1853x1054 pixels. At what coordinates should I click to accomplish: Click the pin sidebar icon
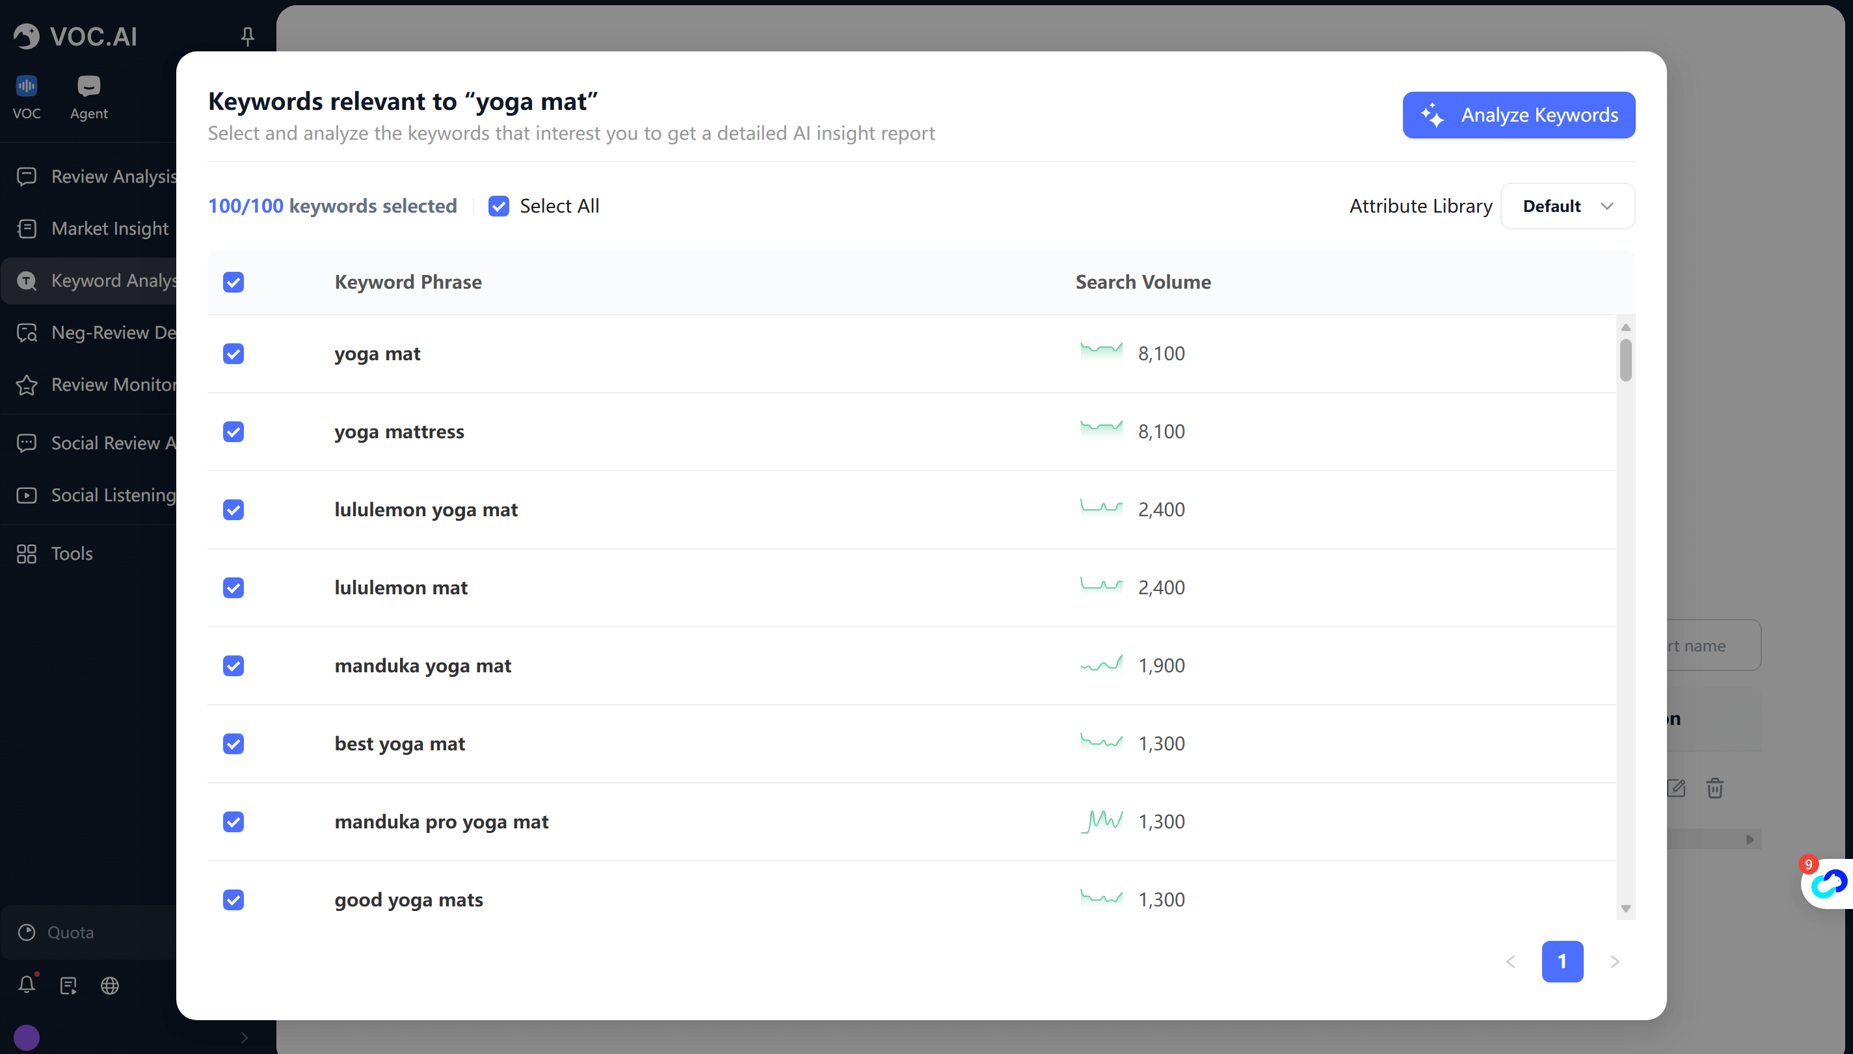click(248, 36)
